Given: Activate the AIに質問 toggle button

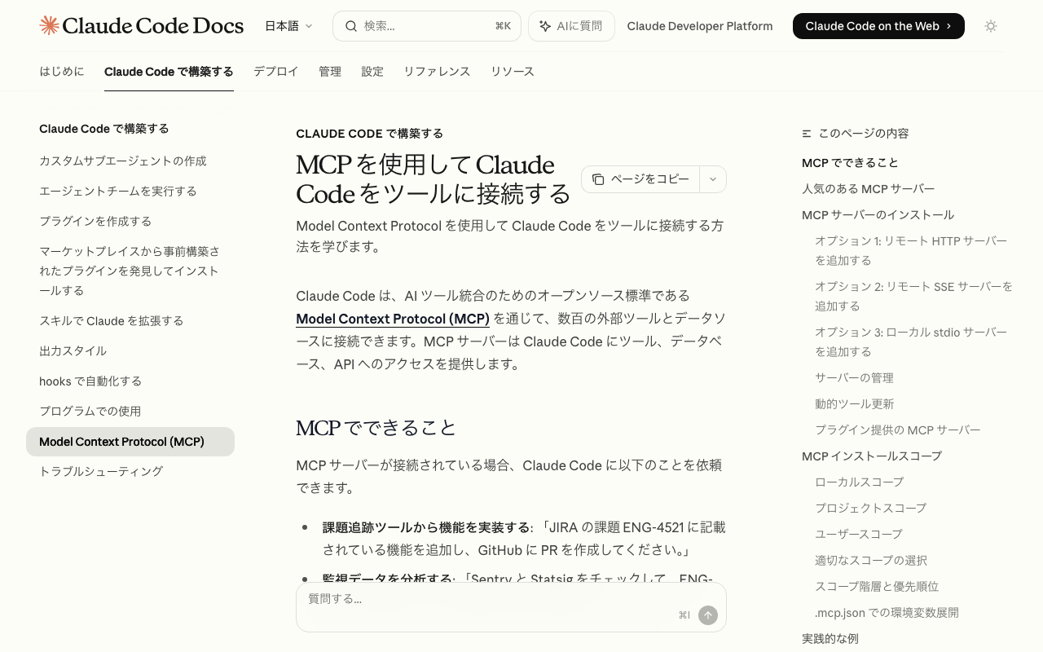Looking at the screenshot, I should pos(571,25).
